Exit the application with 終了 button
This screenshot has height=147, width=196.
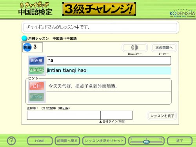point(180,141)
